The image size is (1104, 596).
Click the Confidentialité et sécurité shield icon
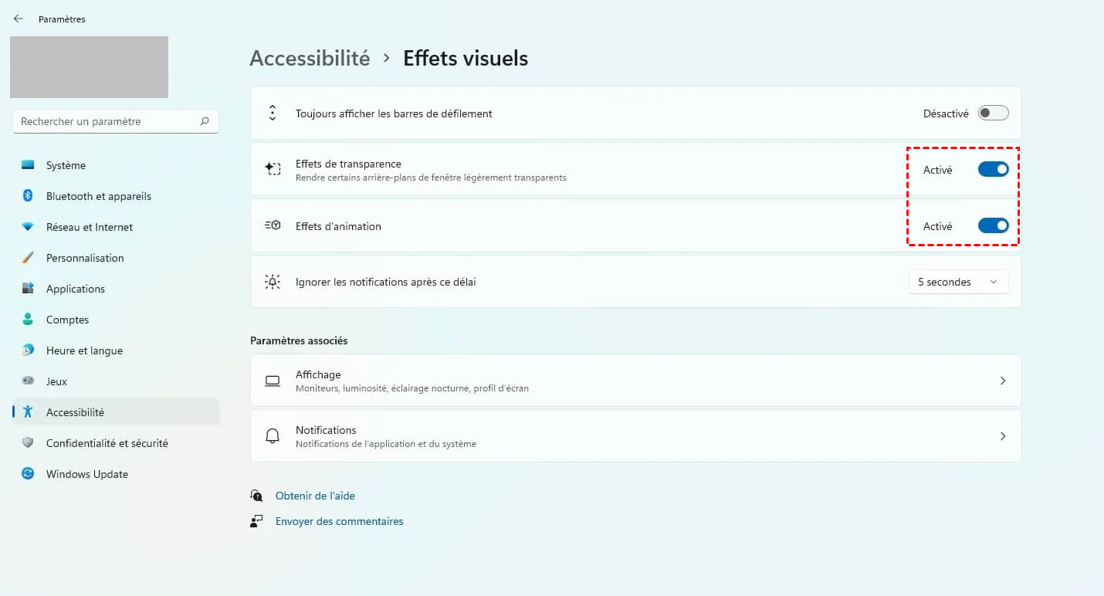(28, 443)
